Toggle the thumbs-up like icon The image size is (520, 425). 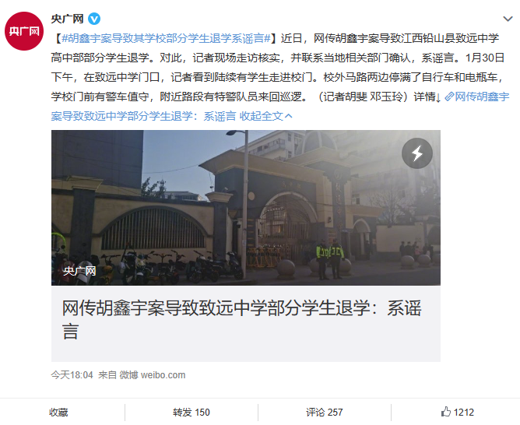coord(446,412)
